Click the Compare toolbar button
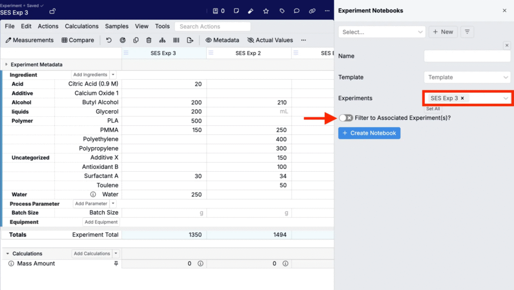 tap(78, 40)
